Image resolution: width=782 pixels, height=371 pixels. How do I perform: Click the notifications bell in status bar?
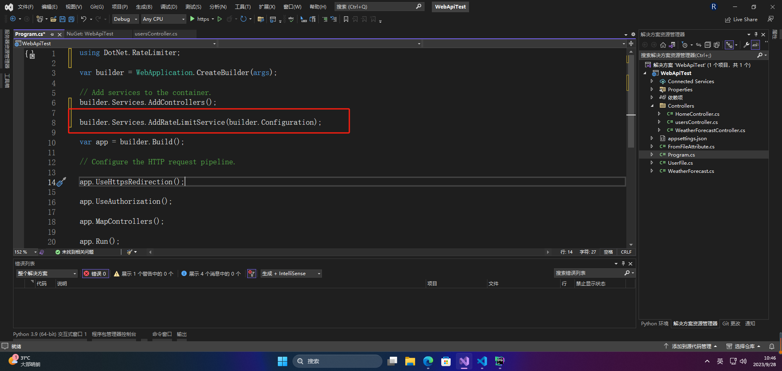pyautogui.click(x=772, y=346)
